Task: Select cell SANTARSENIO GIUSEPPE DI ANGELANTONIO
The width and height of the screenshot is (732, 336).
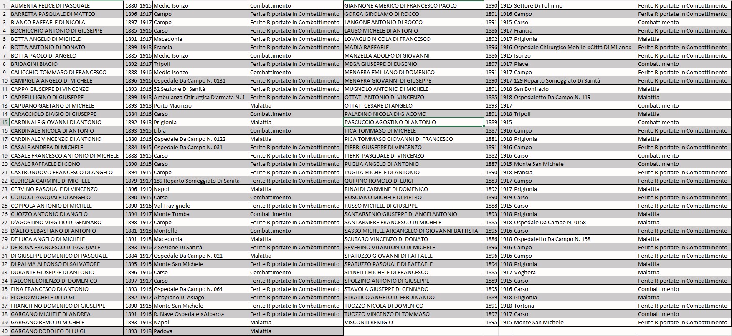Action: pos(413,214)
